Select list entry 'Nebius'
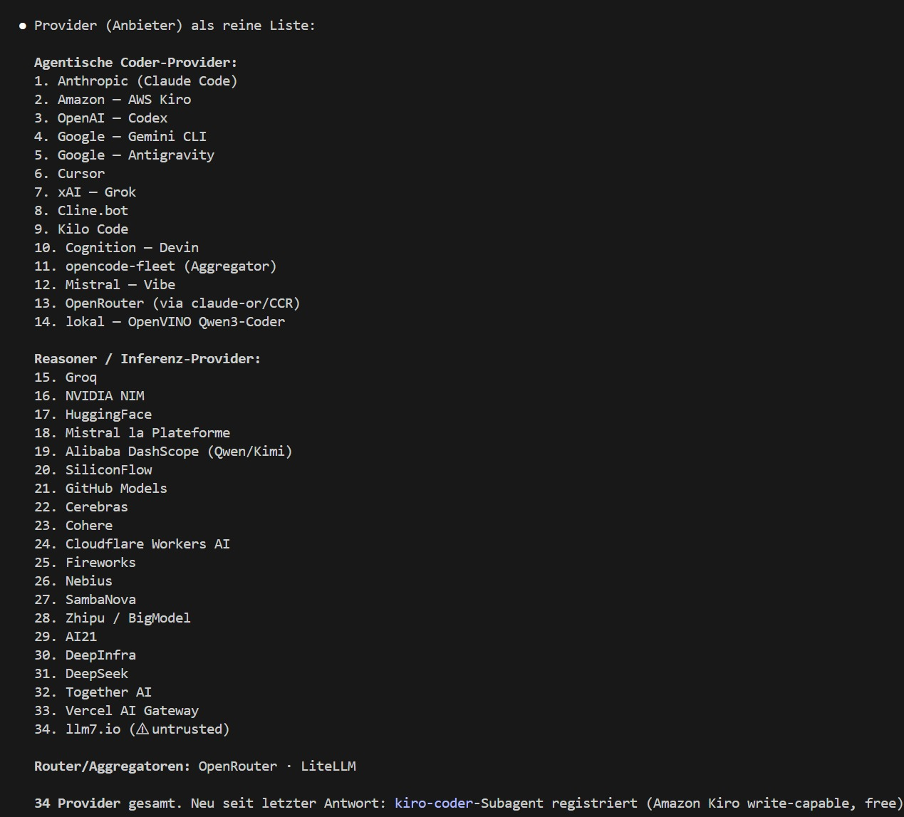904x817 pixels. [x=89, y=581]
